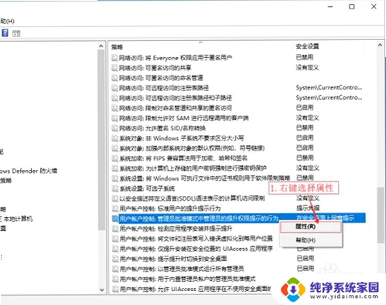
Task: Select 网络访问: 限制对命名管道和共享的匿名访问 policy
Action: [x=176, y=108]
